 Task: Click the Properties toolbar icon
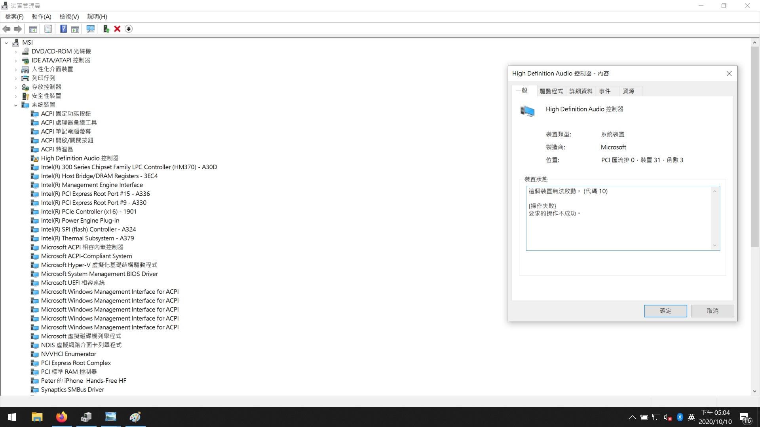click(48, 29)
